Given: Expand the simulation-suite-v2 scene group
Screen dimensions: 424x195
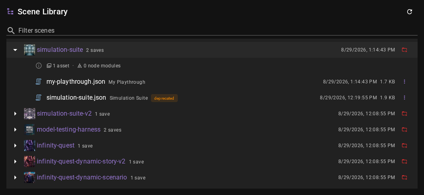Looking at the screenshot, I should click(x=15, y=114).
